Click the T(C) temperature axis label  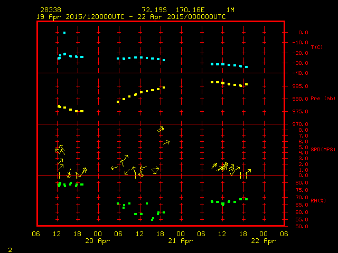316,47
